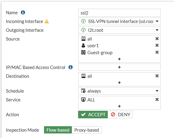
Task: Add an IP/MAC Based Access Control entry
Action: click(x=119, y=67)
